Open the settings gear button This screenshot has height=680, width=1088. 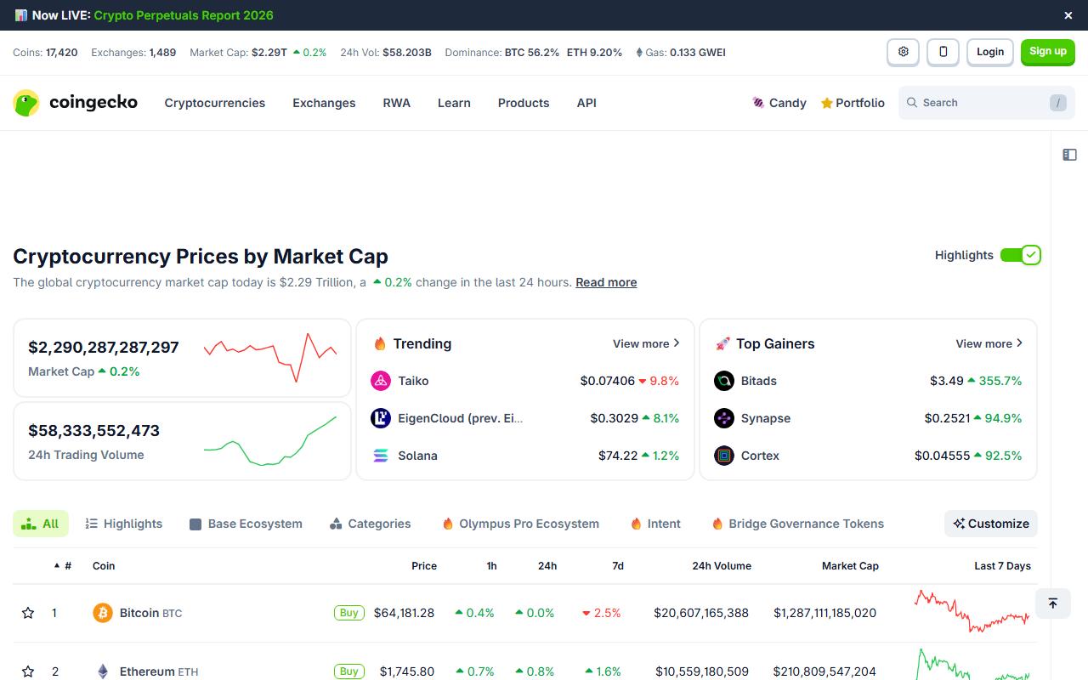(903, 52)
